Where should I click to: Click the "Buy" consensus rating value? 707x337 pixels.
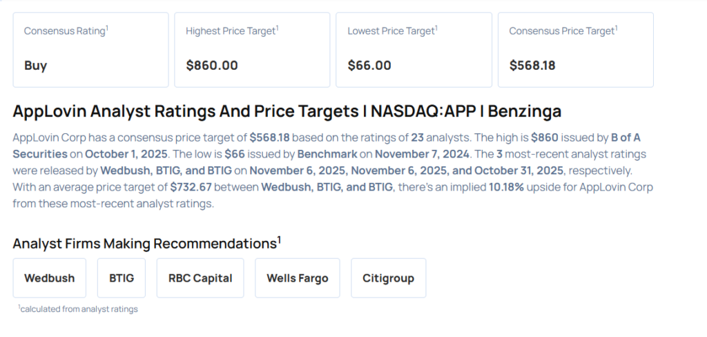pos(36,66)
